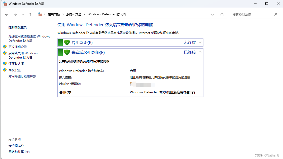Image resolution: width=283 pixels, height=159 pixels.
Task: Click the title bar firewall app icon
Action: click(6, 4)
